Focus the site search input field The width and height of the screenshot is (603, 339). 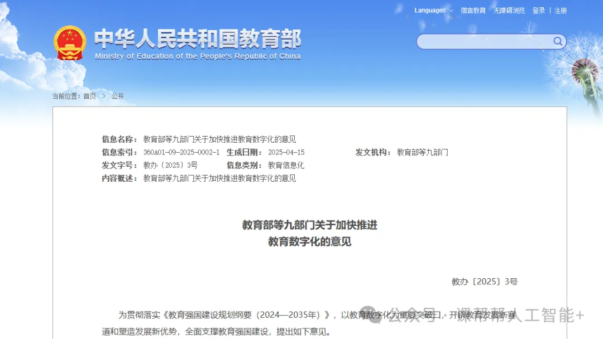[x=484, y=42]
